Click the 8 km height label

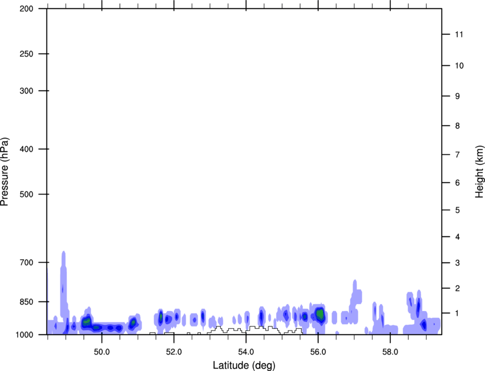pos(458,126)
